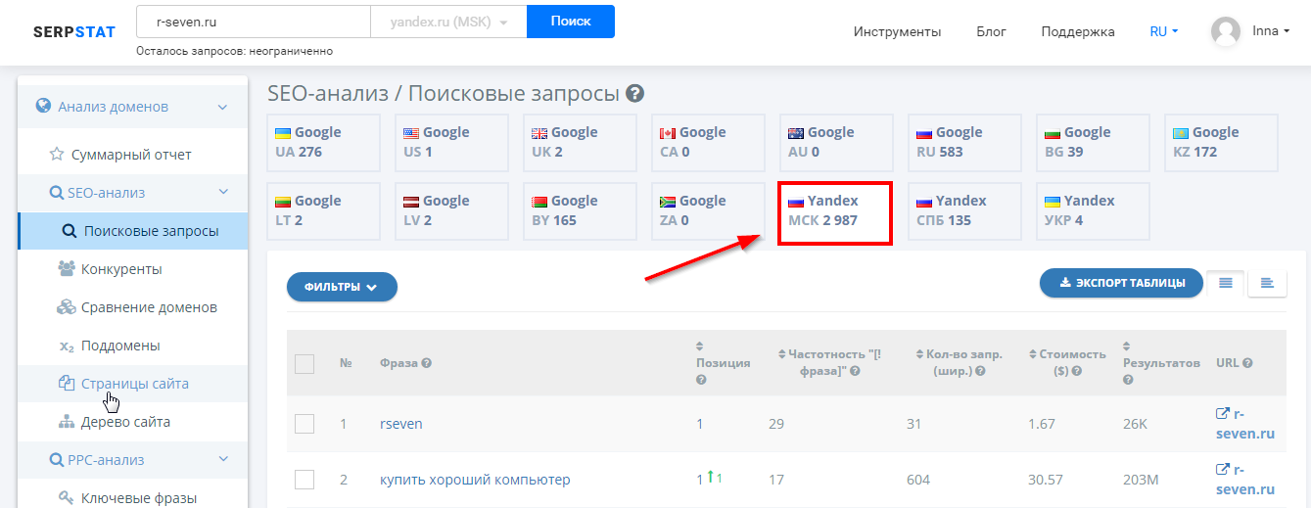Open r-seven.ru URL in купить хороший компьютер row
The image size is (1311, 508).
pyautogui.click(x=1245, y=479)
